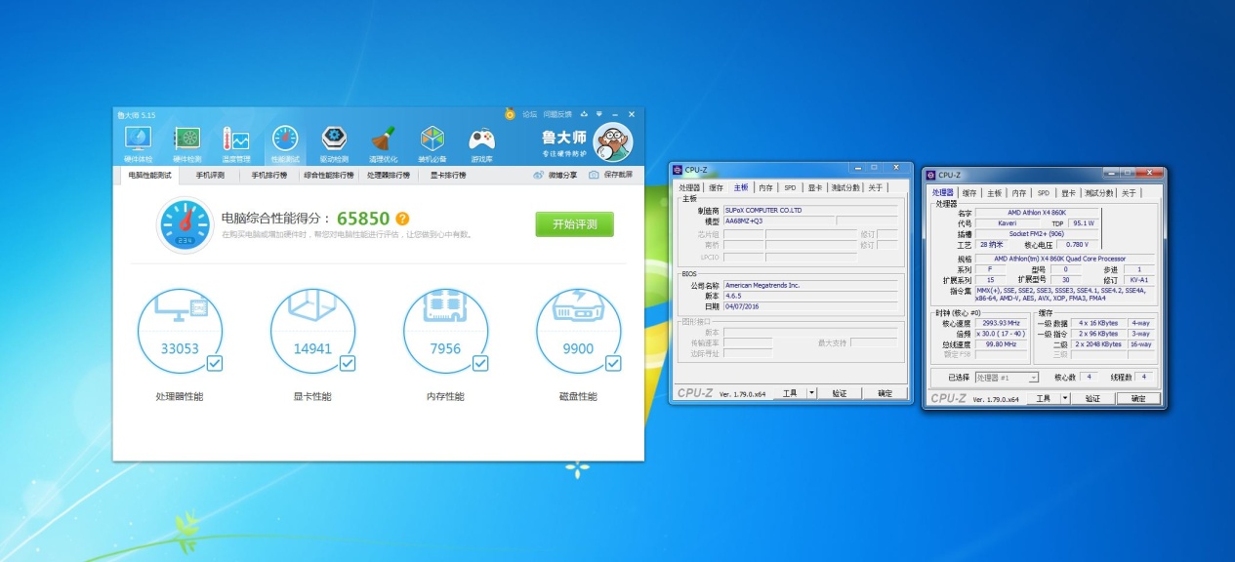Open 主板 tab in processor CPU-Z window
The image size is (1235, 562).
(x=994, y=193)
